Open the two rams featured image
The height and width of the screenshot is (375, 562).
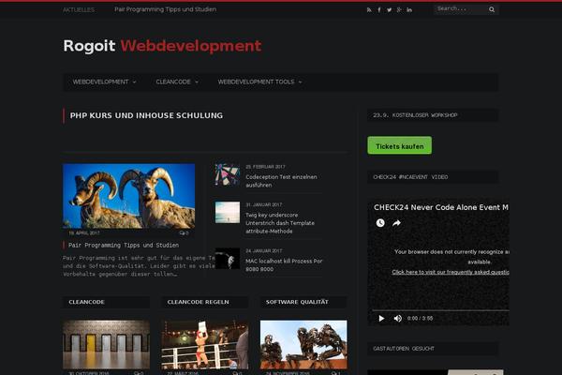(128, 196)
